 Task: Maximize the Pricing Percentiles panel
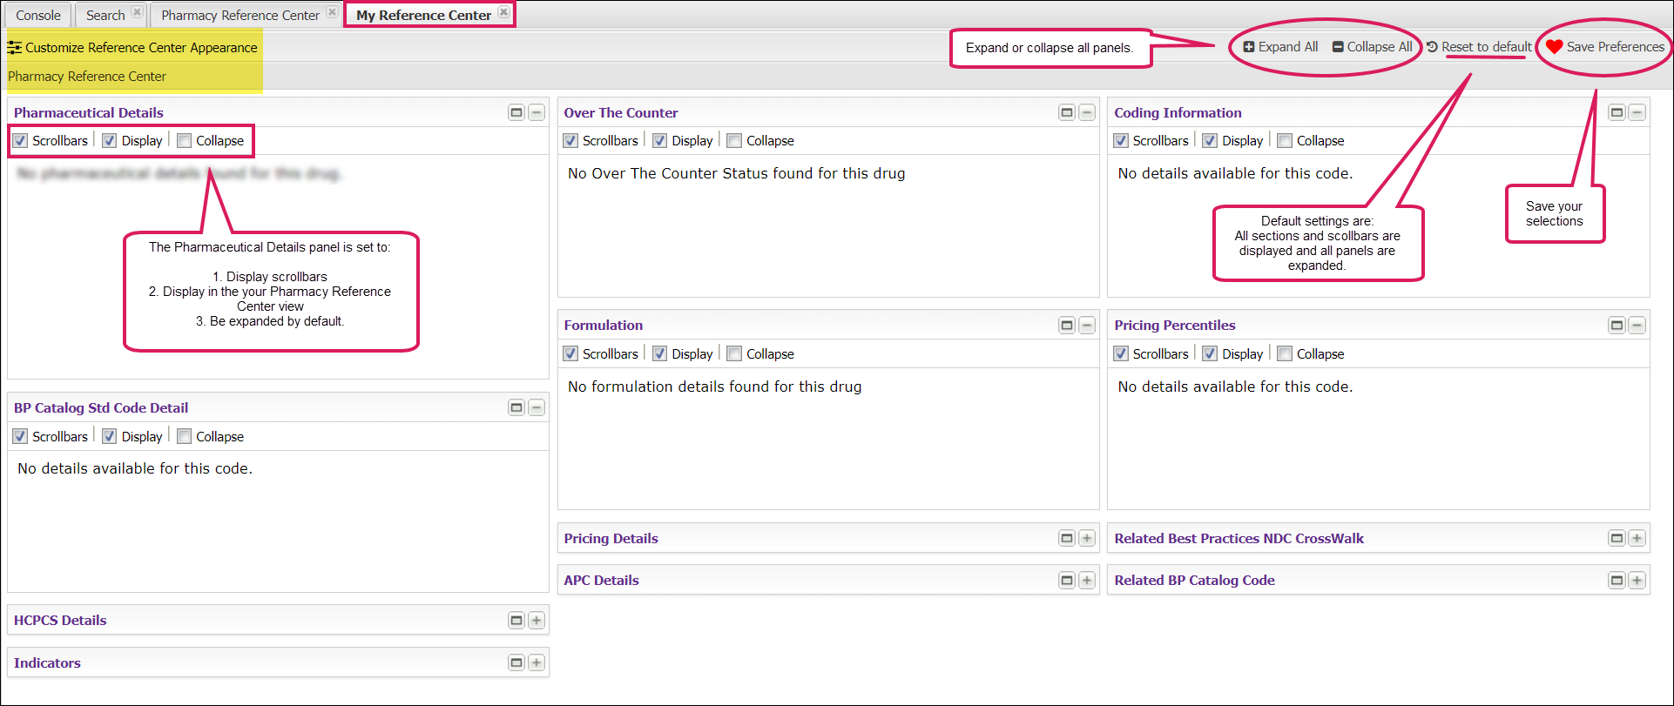(x=1617, y=325)
